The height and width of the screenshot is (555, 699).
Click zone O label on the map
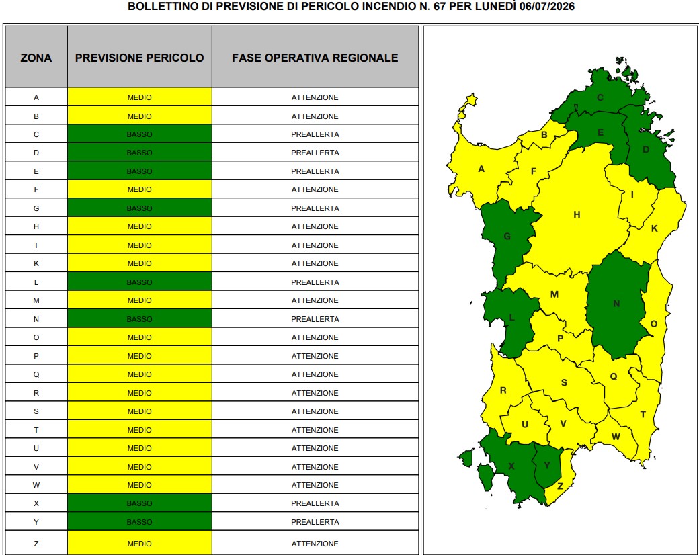click(x=653, y=324)
